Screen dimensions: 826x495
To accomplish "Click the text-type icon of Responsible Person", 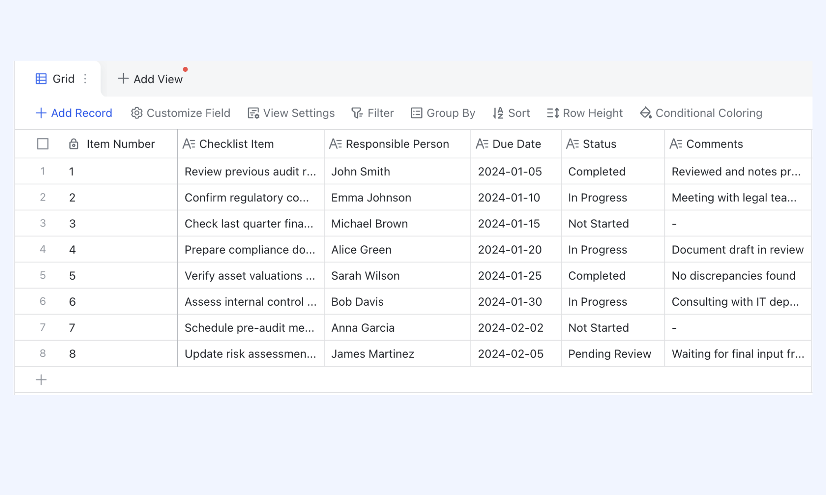I will pos(335,144).
